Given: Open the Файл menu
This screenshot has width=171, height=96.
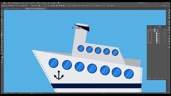Looking at the screenshot, I should [x=9, y=3].
